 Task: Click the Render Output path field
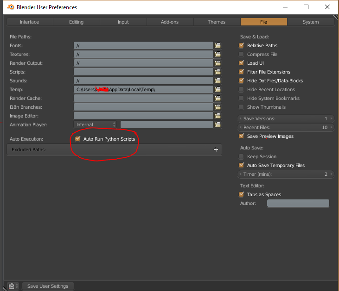point(144,63)
